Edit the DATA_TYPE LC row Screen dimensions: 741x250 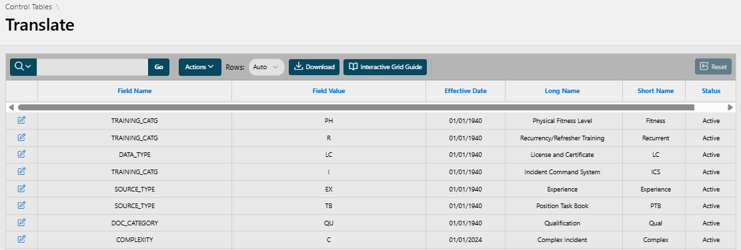tap(21, 154)
